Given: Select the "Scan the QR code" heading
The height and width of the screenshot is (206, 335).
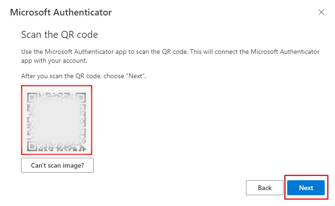Looking at the screenshot, I should pyautogui.click(x=59, y=35).
